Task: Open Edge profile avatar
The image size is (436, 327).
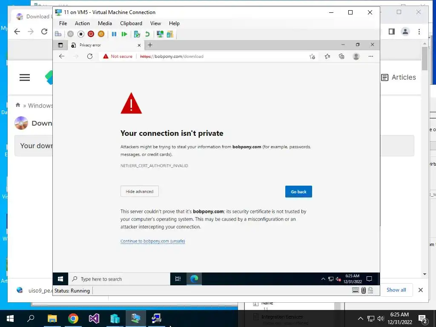Action: click(356, 57)
